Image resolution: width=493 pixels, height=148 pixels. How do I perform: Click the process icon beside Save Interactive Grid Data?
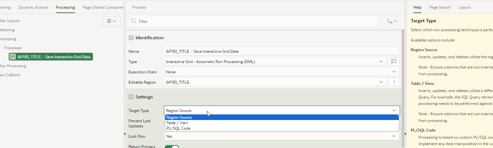click(x=13, y=57)
